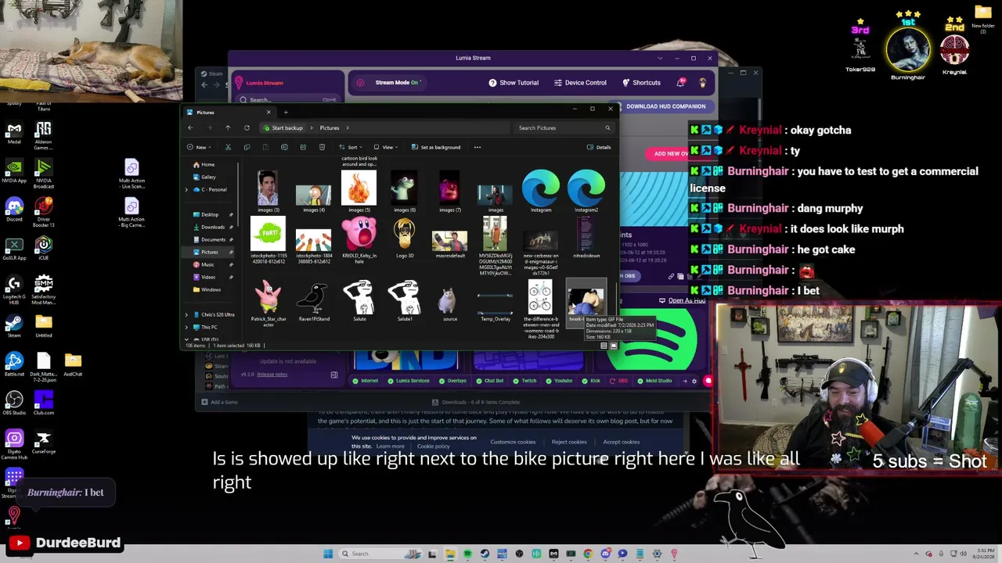
Task: Click Accept cookies on the cookie banner
Action: click(622, 442)
